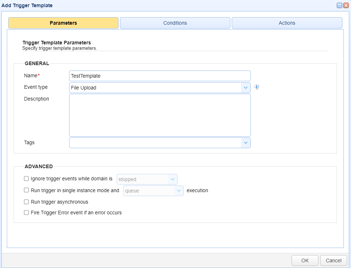Viewport: 351px width, 268px height.
Task: Open the disabled stopped dropdown
Action: pyautogui.click(x=147, y=179)
